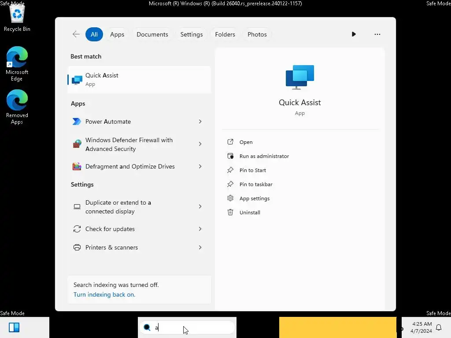Select Printers & scanners setting
Image resolution: width=451 pixels, height=338 pixels.
[x=111, y=247]
